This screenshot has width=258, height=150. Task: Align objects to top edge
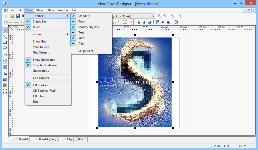pyautogui.click(x=157, y=22)
